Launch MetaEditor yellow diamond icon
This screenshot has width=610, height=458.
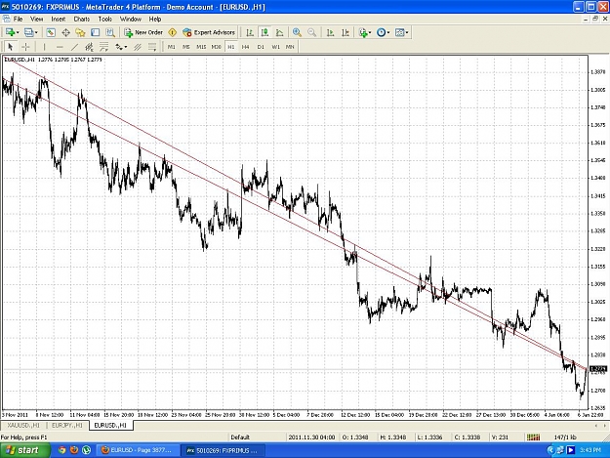click(173, 32)
